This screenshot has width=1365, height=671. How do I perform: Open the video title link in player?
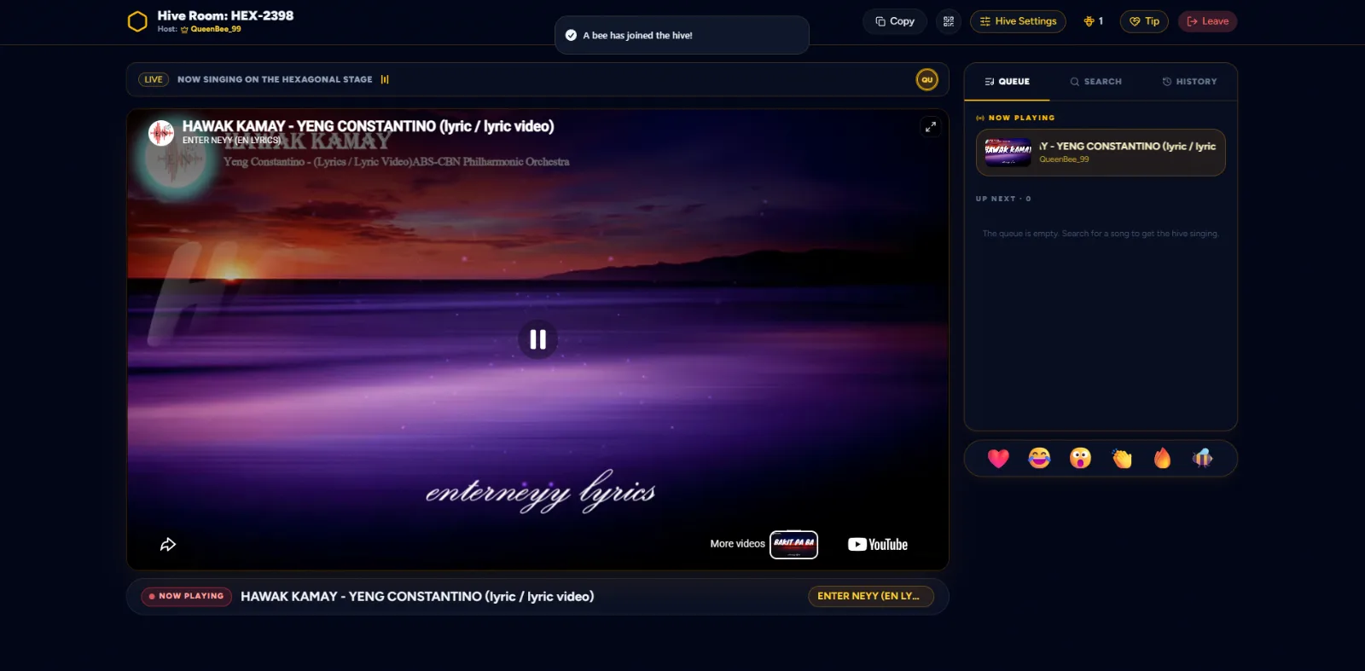368,126
